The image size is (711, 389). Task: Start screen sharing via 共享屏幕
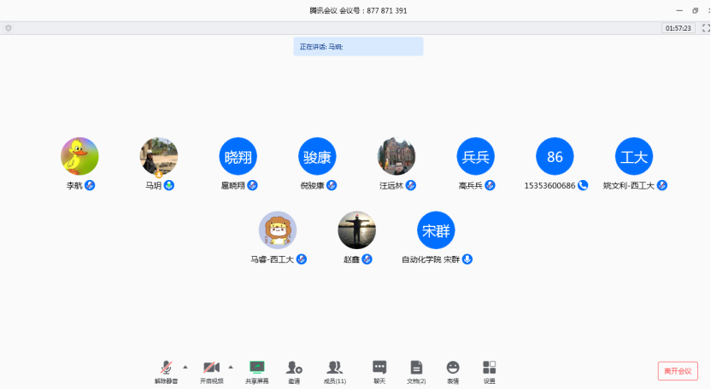256,370
